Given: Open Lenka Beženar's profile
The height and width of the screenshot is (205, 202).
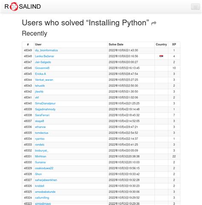Looking at the screenshot, I should click(44, 56).
